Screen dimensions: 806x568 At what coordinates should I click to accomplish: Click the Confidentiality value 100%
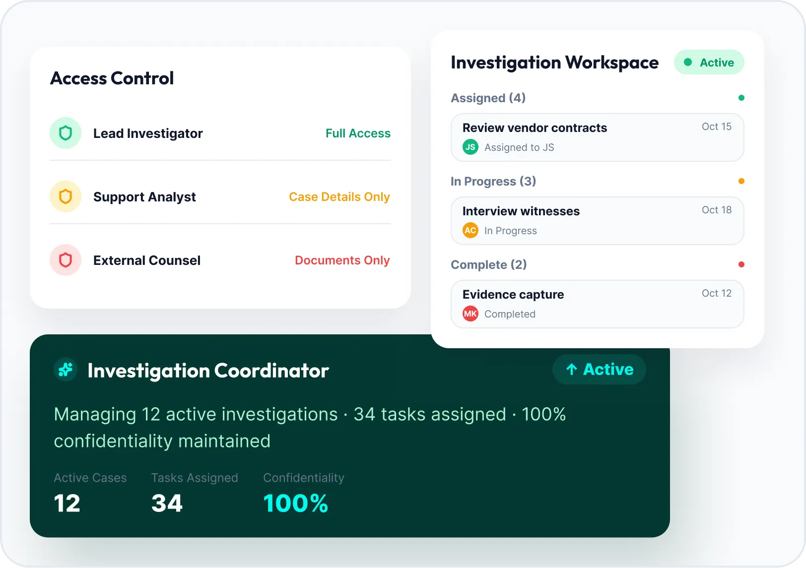pyautogui.click(x=296, y=504)
